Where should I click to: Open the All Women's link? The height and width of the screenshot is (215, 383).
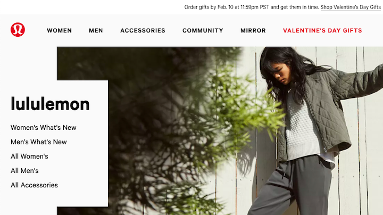coord(29,156)
